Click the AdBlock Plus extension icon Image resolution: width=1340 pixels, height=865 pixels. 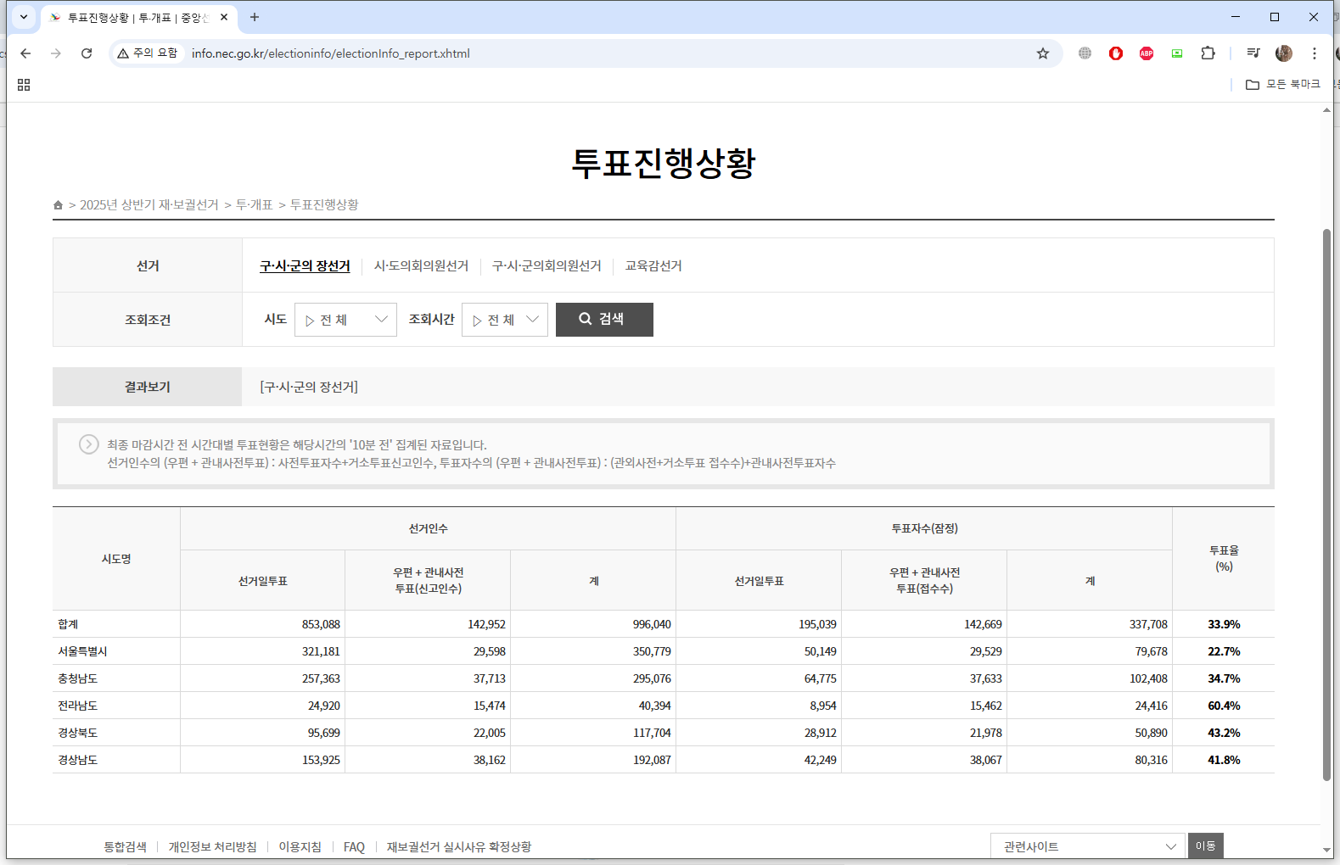coord(1147,53)
